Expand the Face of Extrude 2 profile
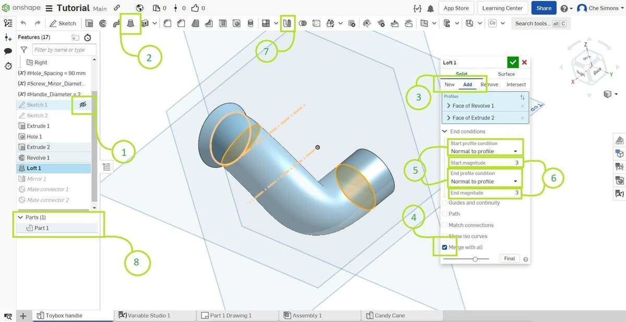 coord(448,118)
